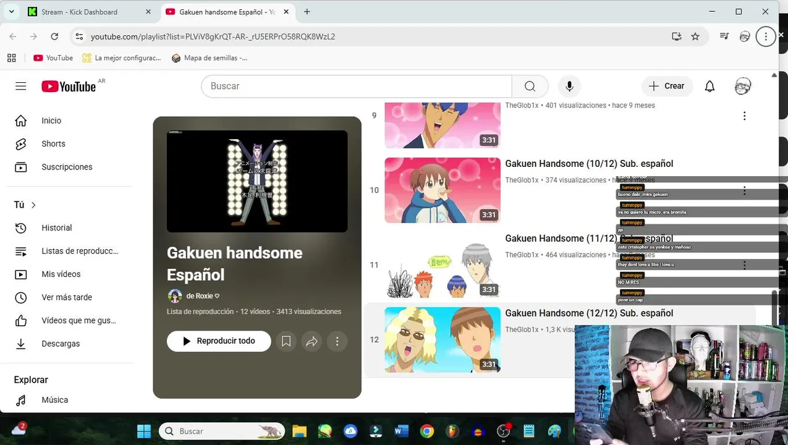Open the de Roxie channel link
This screenshot has width=788, height=445.
coord(203,296)
